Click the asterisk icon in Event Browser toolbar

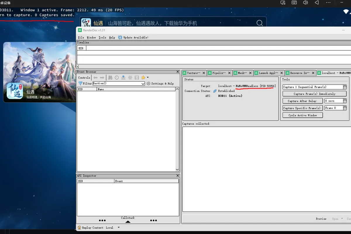130,78
